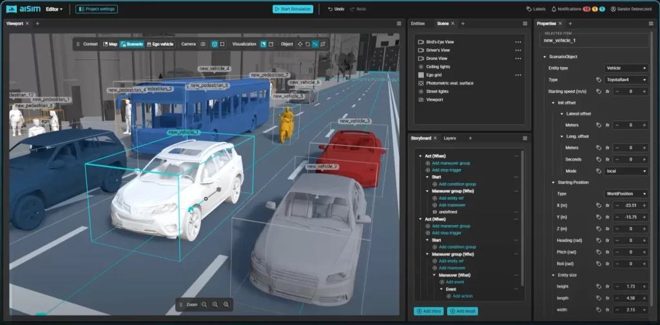Toggle the second Visualization mode icon
Viewport: 660px width, 325px height.
pyautogui.click(x=271, y=44)
